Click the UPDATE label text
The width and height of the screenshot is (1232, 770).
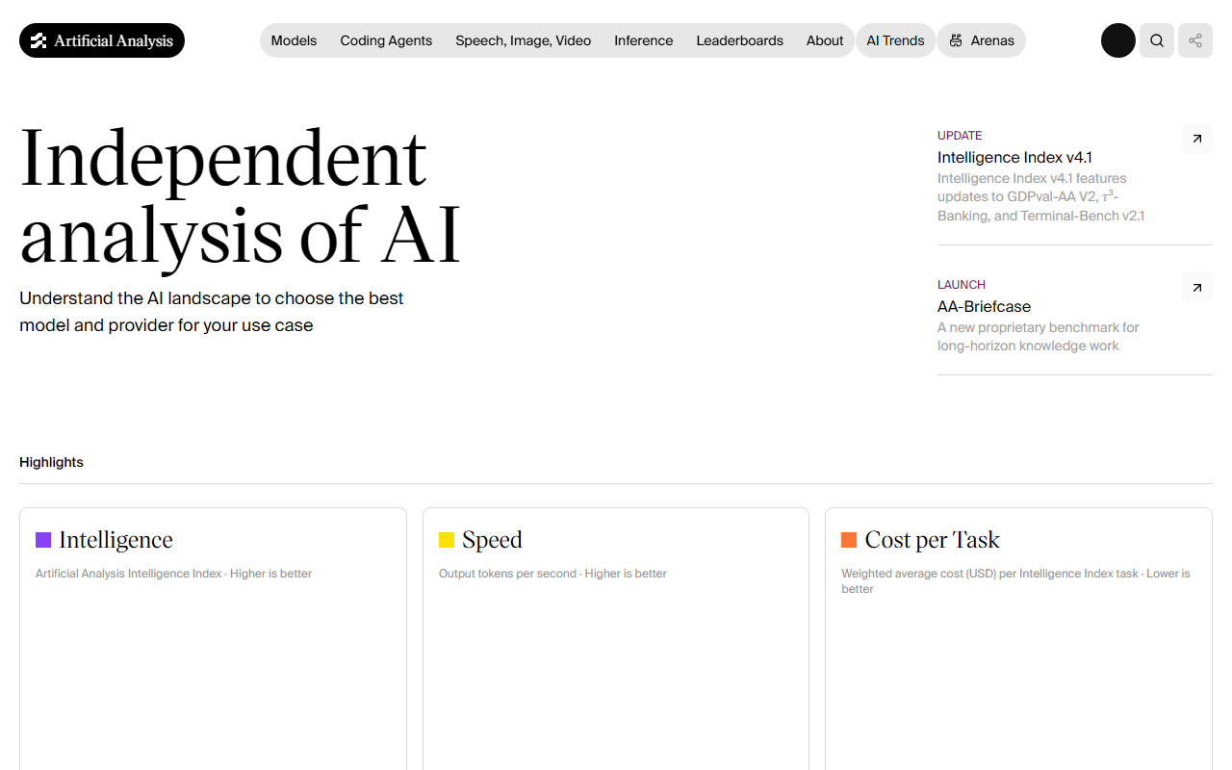click(x=960, y=136)
